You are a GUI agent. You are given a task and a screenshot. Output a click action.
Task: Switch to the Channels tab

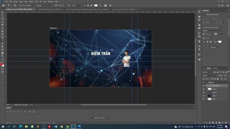(215, 68)
